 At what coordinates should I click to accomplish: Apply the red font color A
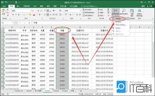(34, 15)
